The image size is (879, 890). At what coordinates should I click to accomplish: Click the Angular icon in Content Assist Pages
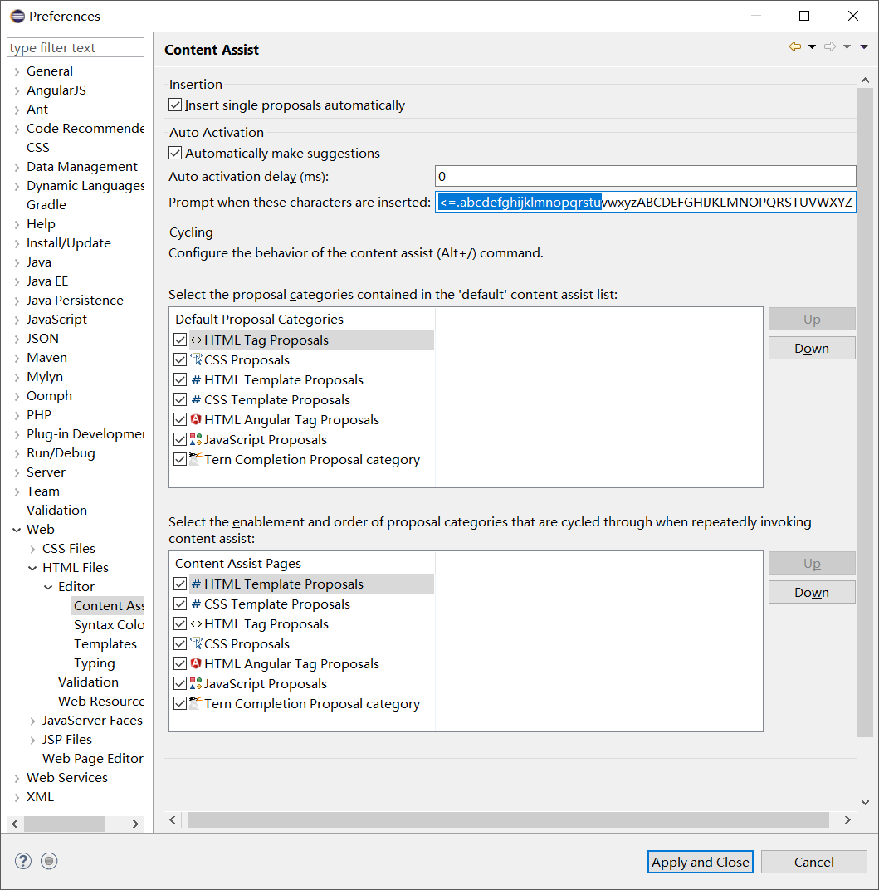[196, 663]
